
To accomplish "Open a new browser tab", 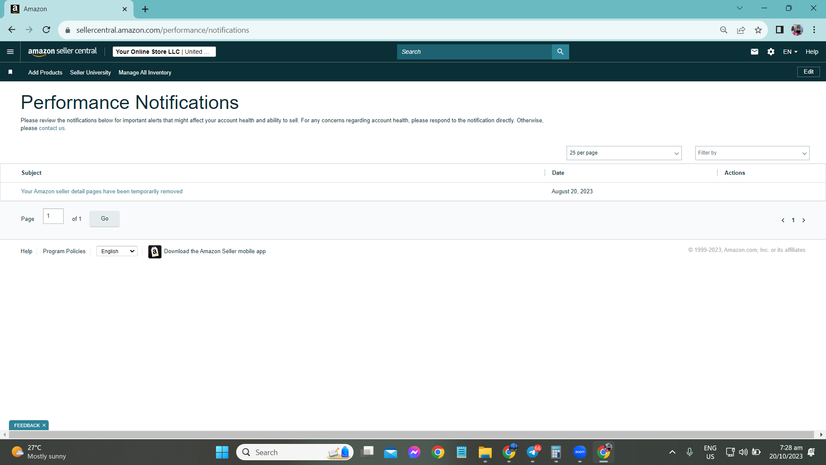I will (145, 9).
